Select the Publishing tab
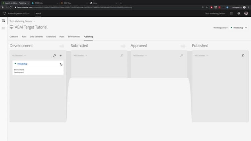The width and height of the screenshot is (251, 141). point(88,37)
